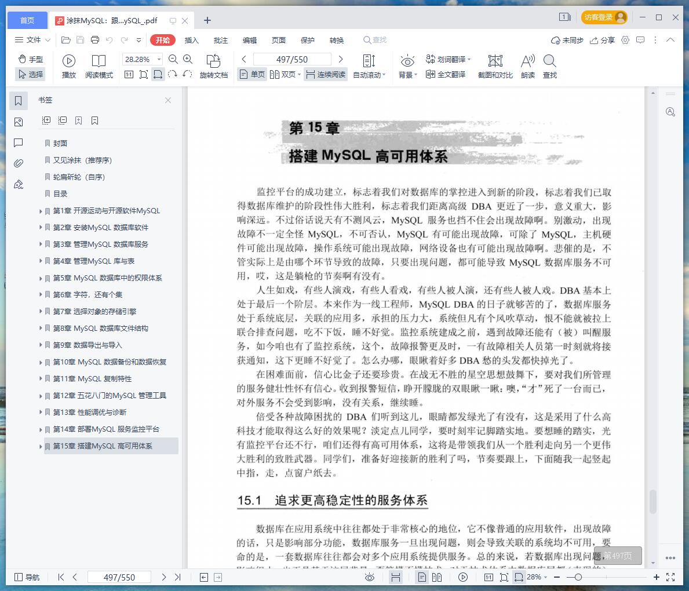Open the 批注 annotation tab

221,40
